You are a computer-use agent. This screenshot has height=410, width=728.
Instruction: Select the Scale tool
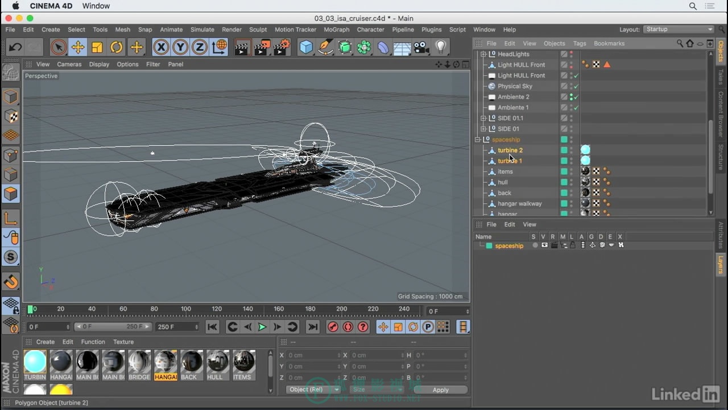point(97,47)
